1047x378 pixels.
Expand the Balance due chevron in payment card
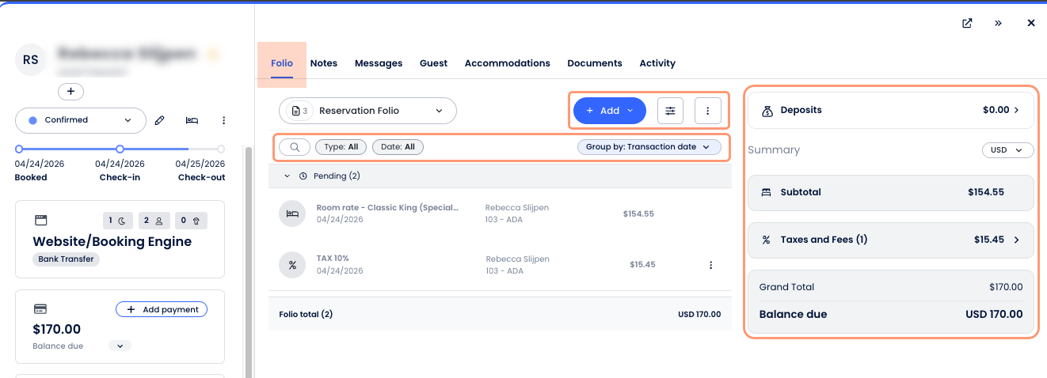point(120,346)
